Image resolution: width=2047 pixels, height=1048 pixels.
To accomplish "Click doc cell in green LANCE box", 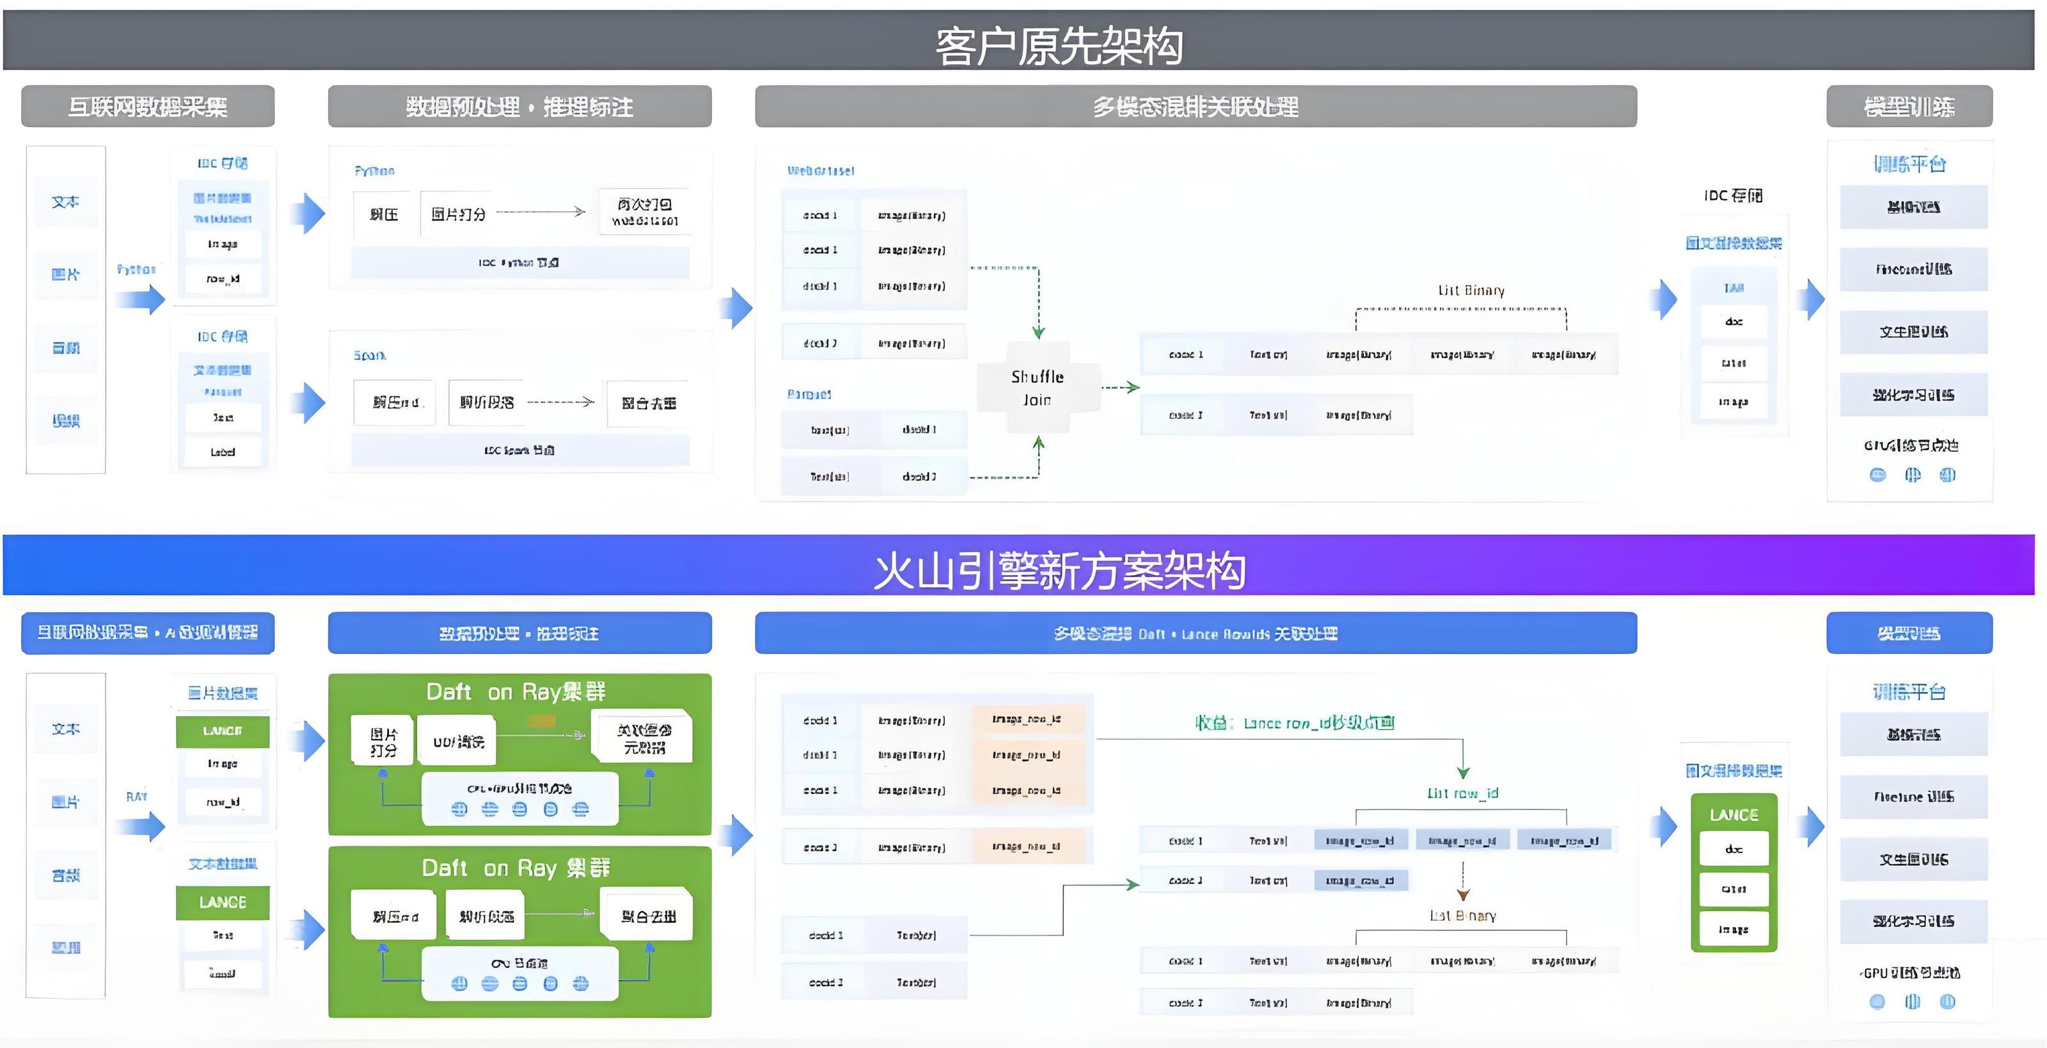I will pos(1734,850).
